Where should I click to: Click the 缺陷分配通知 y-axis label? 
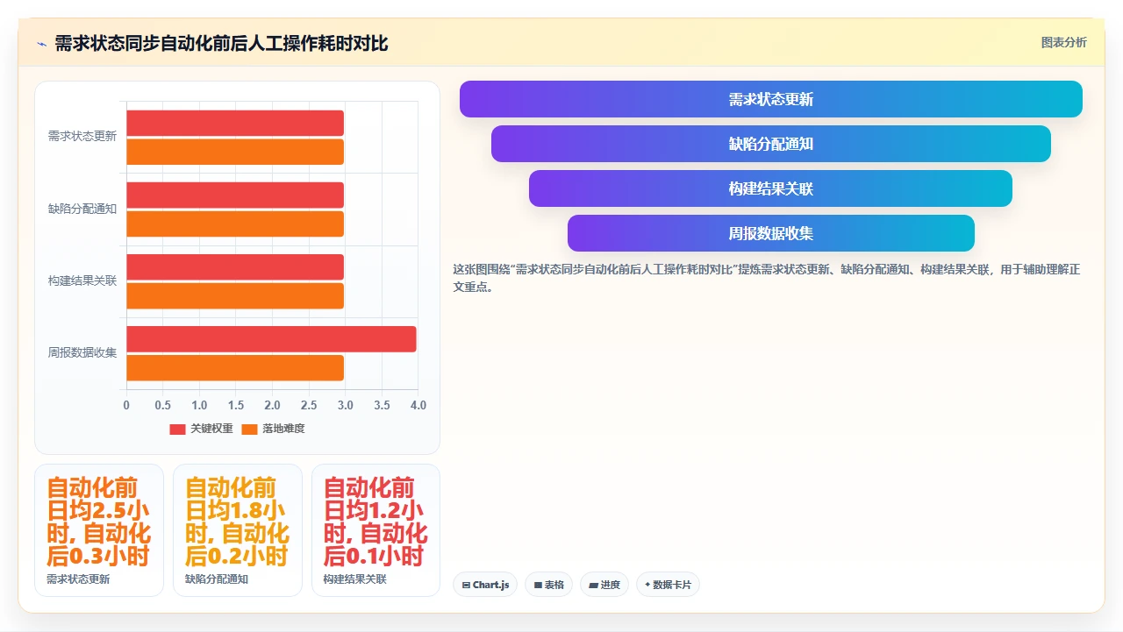point(82,209)
